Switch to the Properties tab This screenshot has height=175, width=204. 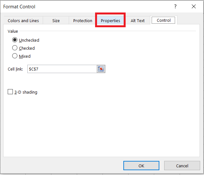(110, 21)
